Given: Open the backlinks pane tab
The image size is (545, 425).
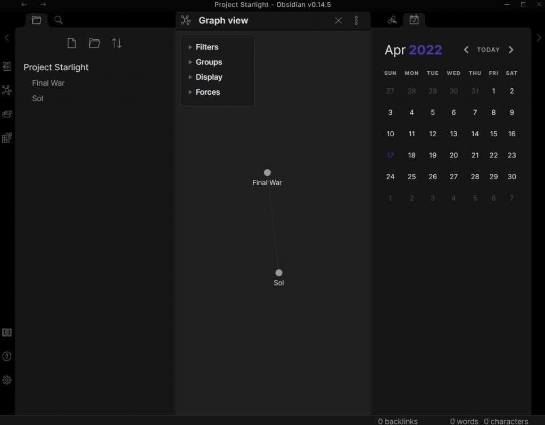Looking at the screenshot, I should 392,20.
